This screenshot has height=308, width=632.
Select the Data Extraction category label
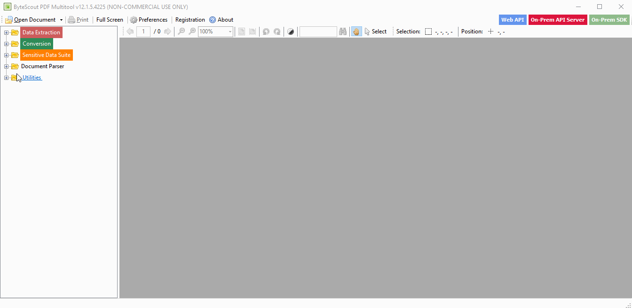click(x=41, y=32)
